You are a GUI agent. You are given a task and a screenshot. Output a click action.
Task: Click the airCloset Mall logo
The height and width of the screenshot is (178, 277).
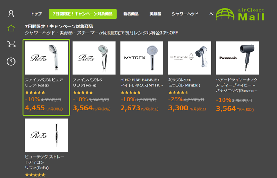(x=240, y=14)
